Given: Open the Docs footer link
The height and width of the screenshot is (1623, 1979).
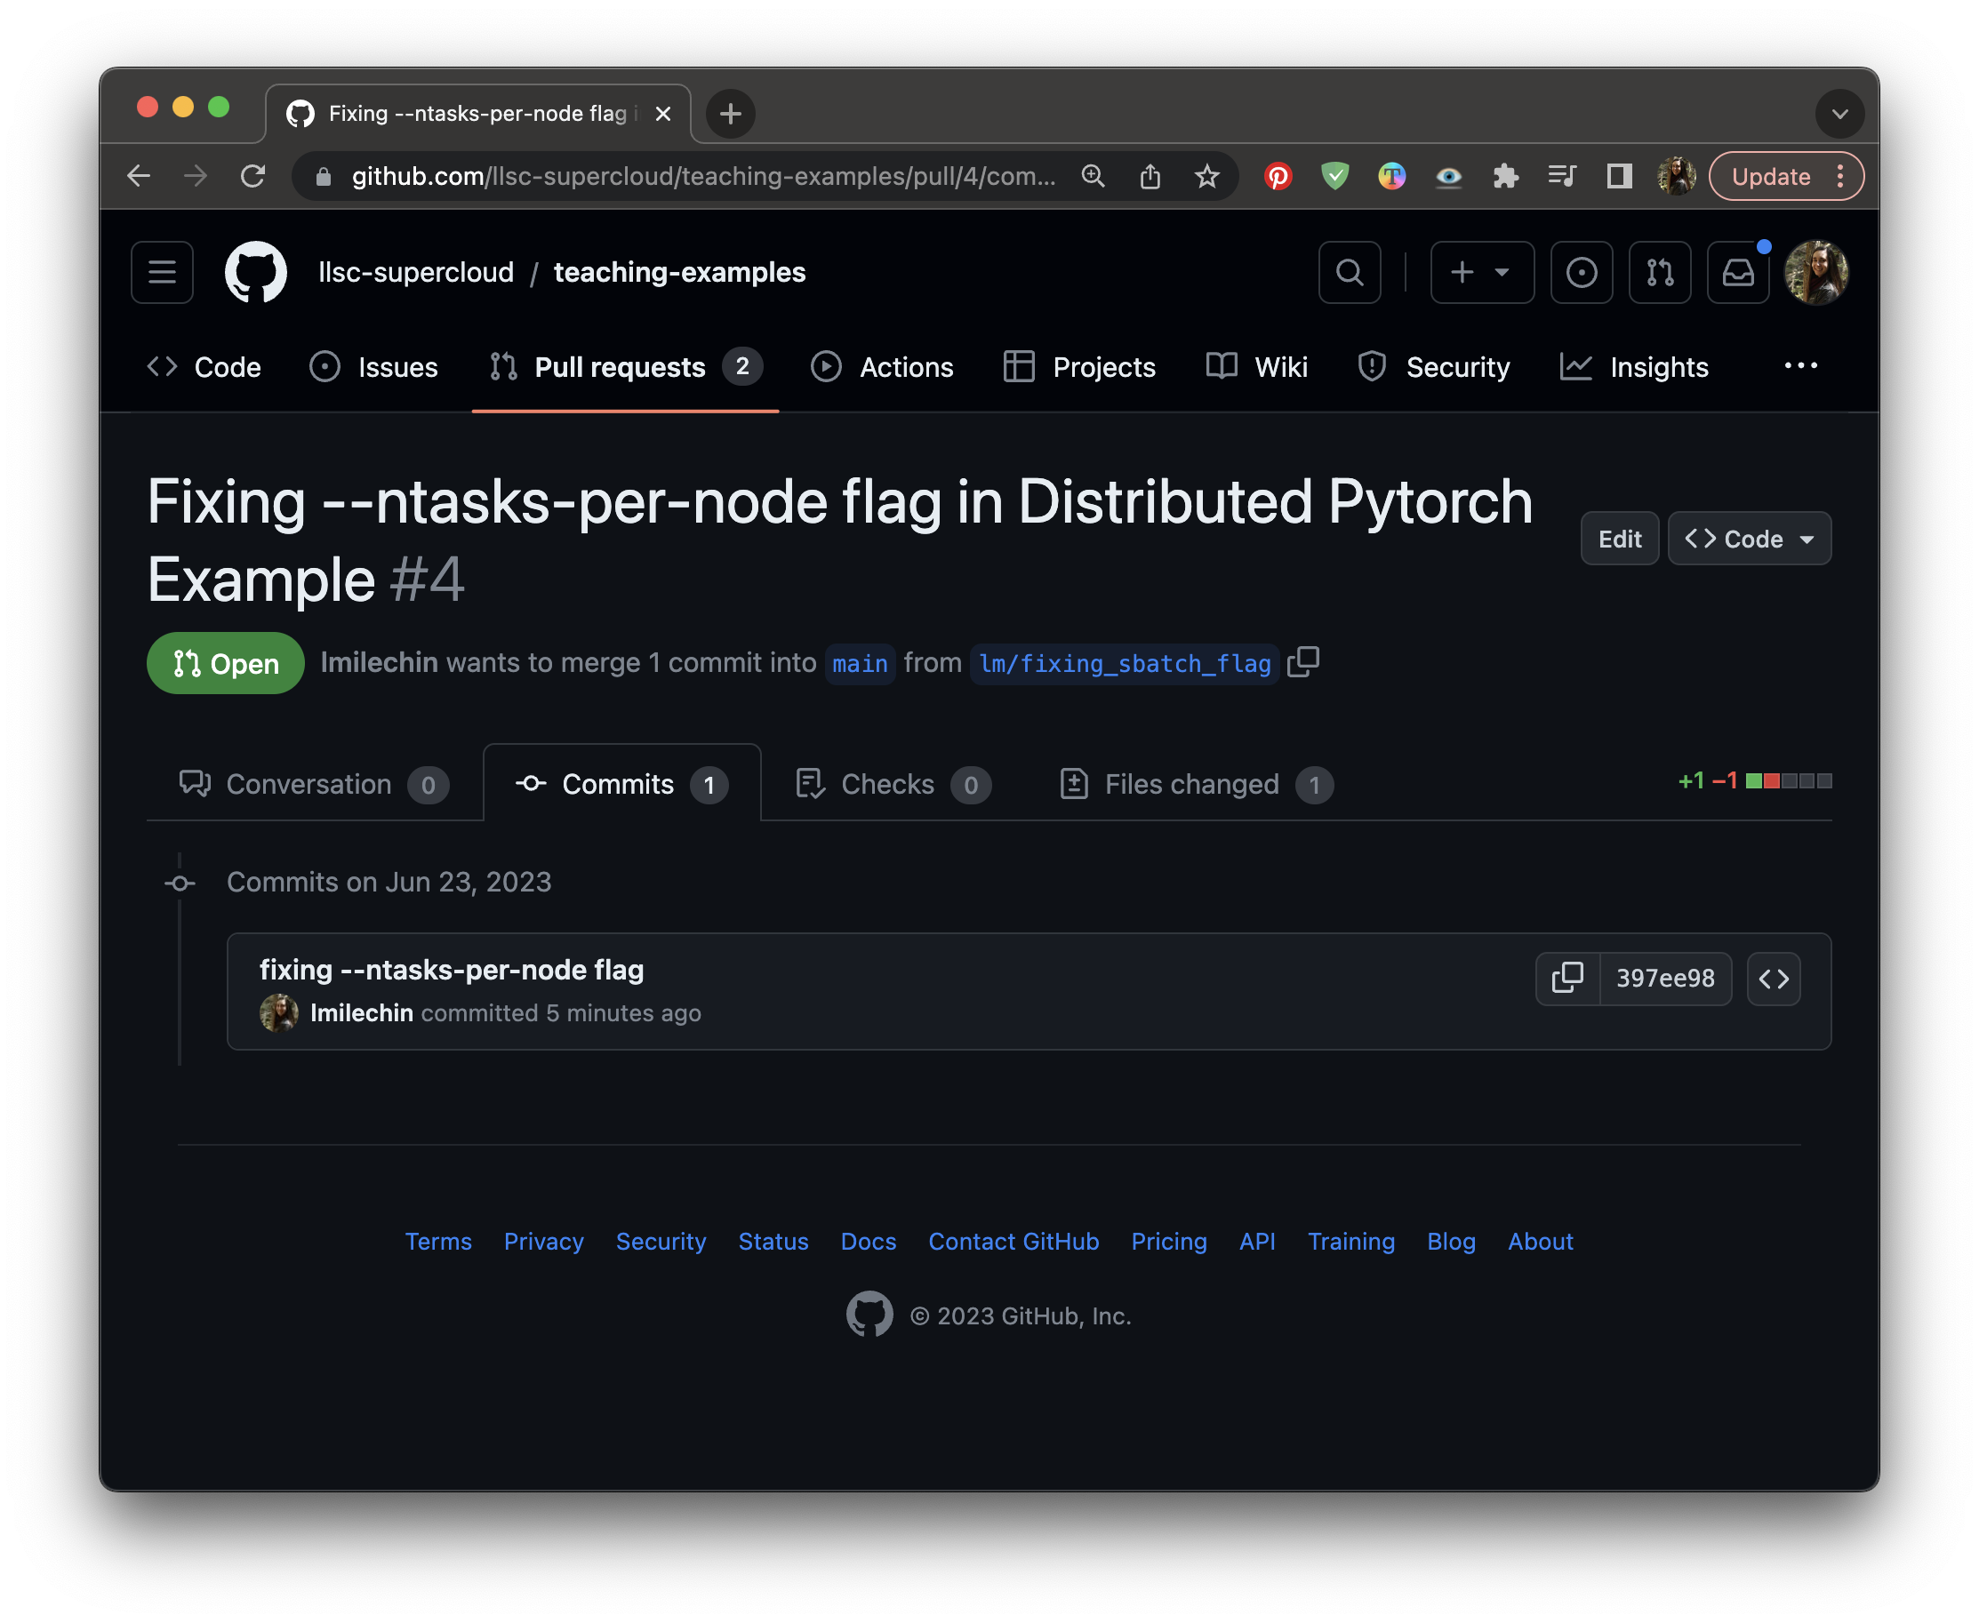Looking at the screenshot, I should [868, 1241].
